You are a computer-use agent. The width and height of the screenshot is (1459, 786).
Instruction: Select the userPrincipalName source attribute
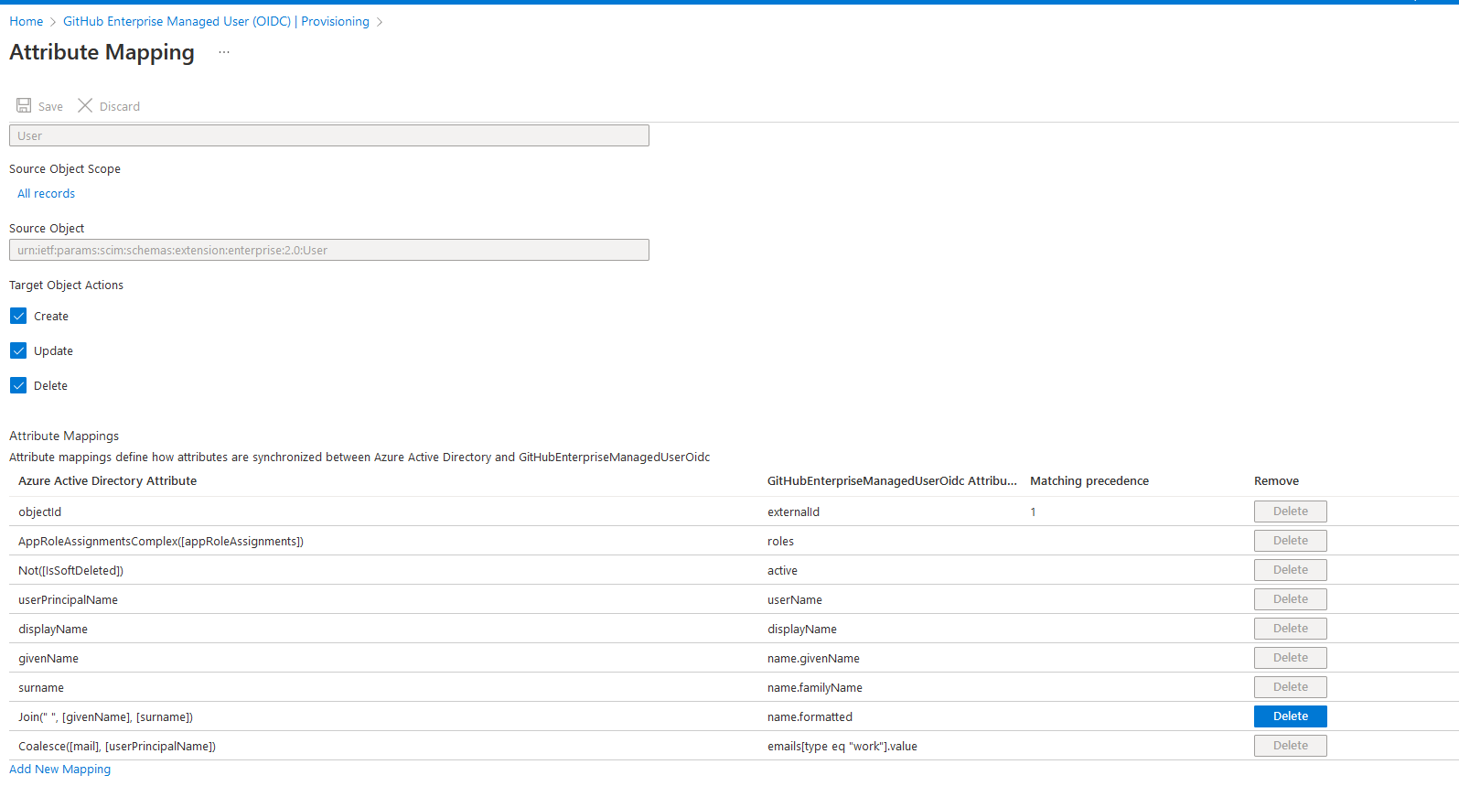coord(69,599)
